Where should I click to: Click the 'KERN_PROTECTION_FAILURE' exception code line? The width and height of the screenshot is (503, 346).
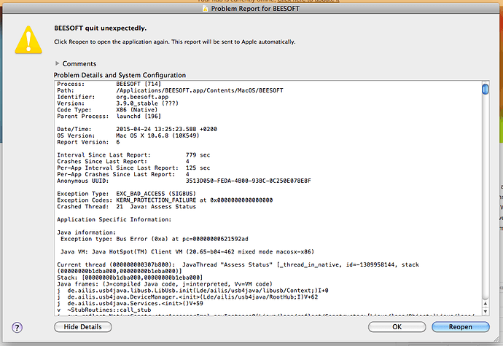pyautogui.click(x=165, y=200)
